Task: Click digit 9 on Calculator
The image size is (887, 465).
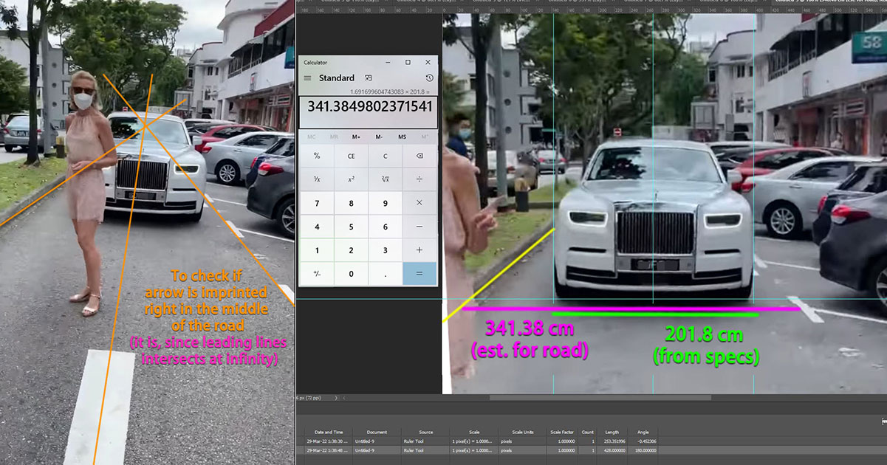Action: (385, 203)
